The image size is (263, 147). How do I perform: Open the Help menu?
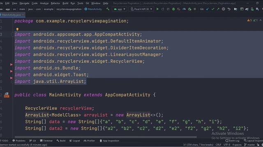coord(105,3)
